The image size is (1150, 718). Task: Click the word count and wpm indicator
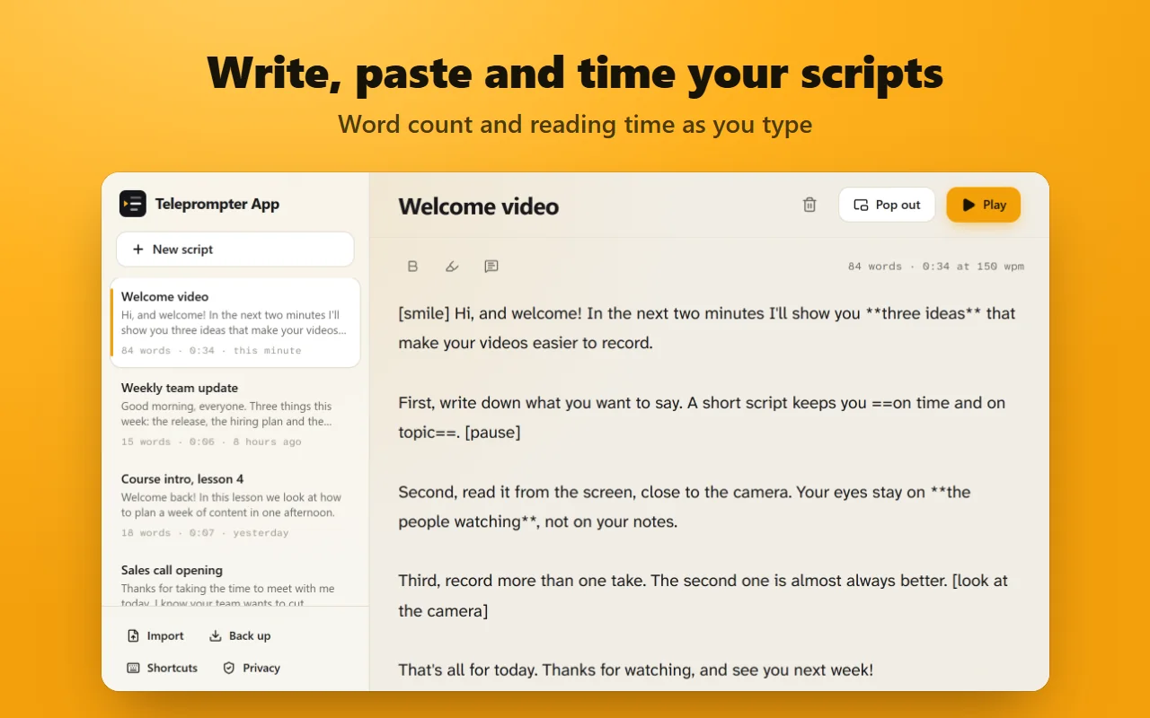point(936,267)
